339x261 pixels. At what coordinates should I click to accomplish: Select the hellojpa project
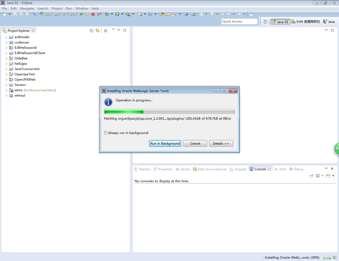[20, 64]
